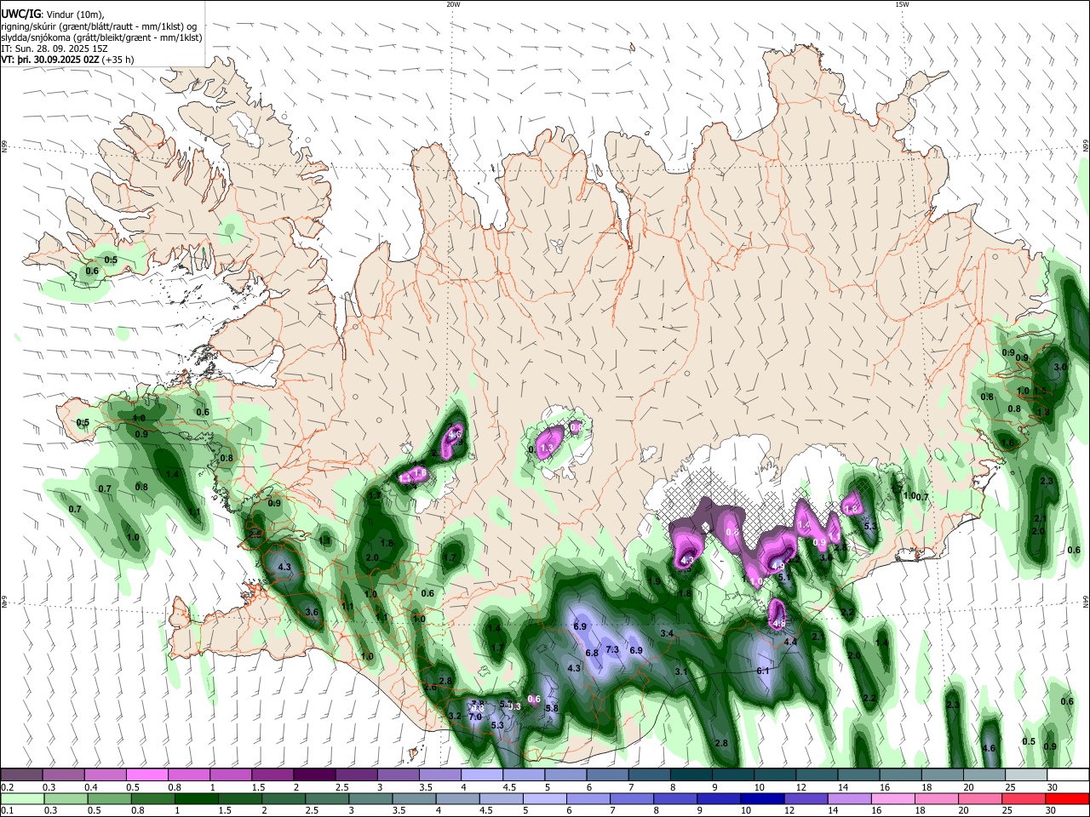Click the '4.6' value over the southeast sea
Screen dimensions: 1090x817
(x=989, y=748)
